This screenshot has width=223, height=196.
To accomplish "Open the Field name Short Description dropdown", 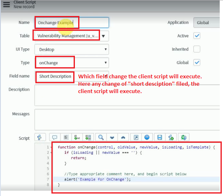I will (72, 76).
